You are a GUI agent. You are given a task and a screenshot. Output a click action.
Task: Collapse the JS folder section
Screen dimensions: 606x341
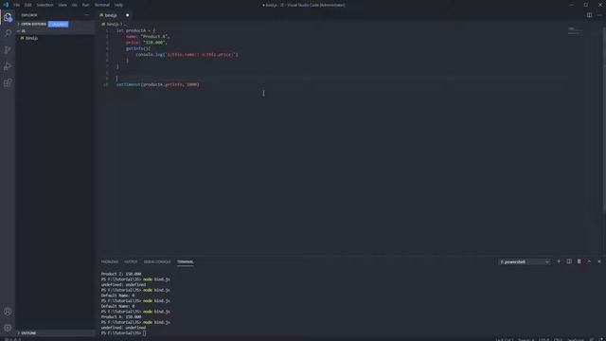tap(55, 31)
